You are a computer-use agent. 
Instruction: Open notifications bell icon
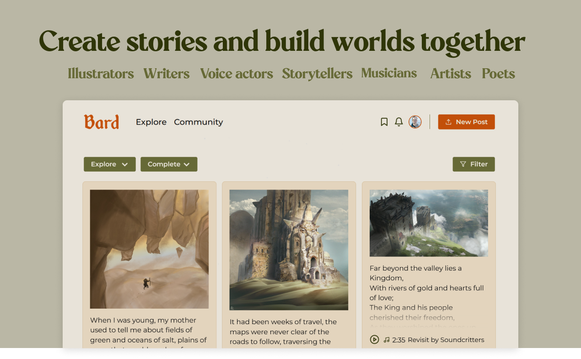click(x=399, y=122)
